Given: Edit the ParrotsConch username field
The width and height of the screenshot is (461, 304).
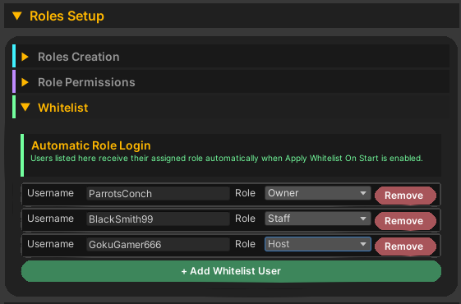Looking at the screenshot, I should [158, 193].
